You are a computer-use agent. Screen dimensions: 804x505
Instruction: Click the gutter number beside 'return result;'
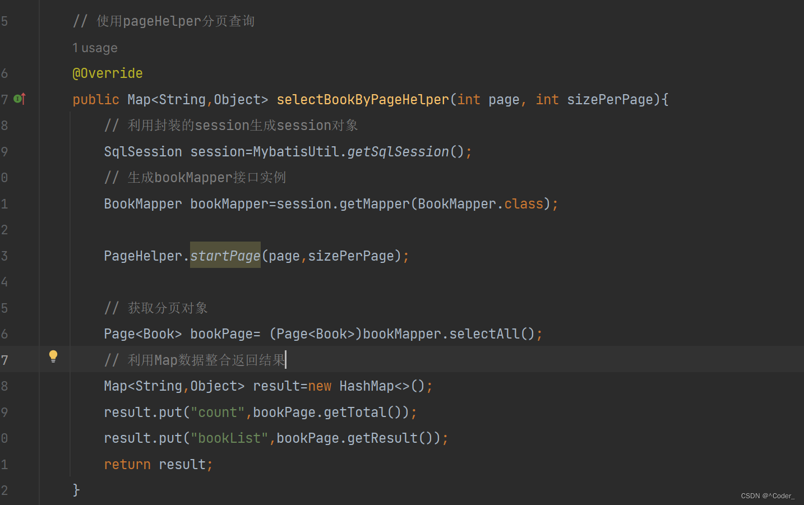(4, 464)
